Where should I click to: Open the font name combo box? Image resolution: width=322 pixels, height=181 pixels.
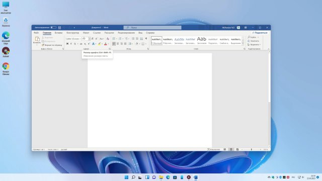pyautogui.click(x=73, y=39)
